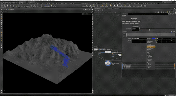The image size is (176, 96).
Task: Select the Torus shelf tool
Action: click(x=10, y=5)
